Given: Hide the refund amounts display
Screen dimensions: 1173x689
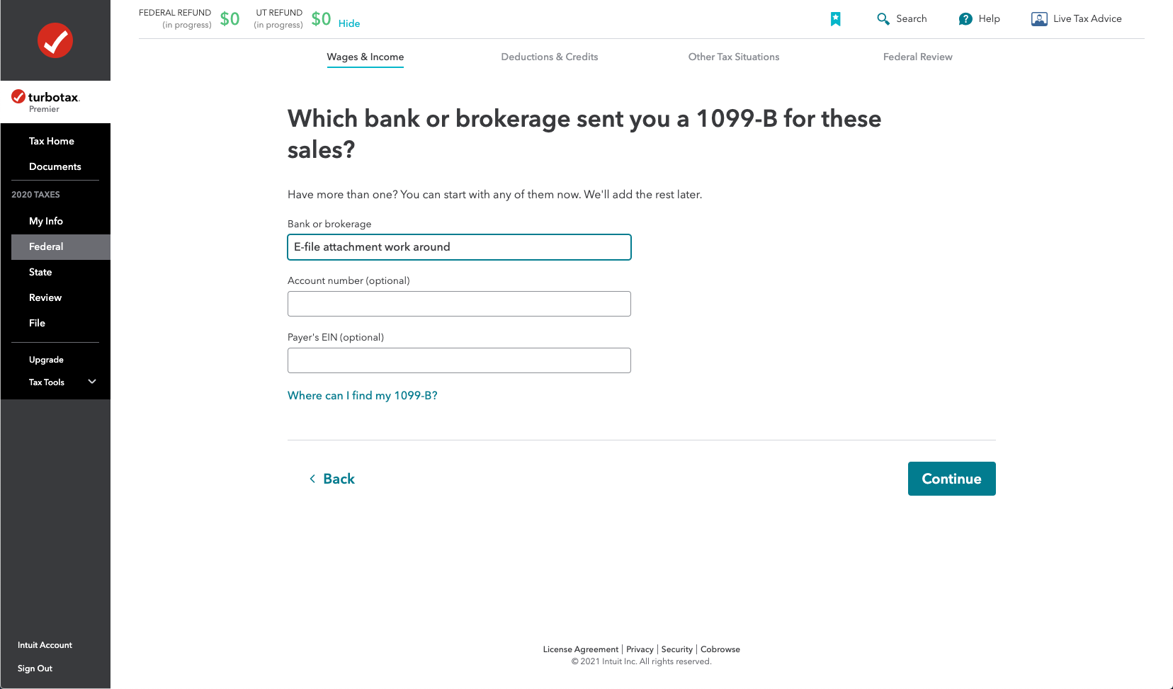Looking at the screenshot, I should (349, 23).
